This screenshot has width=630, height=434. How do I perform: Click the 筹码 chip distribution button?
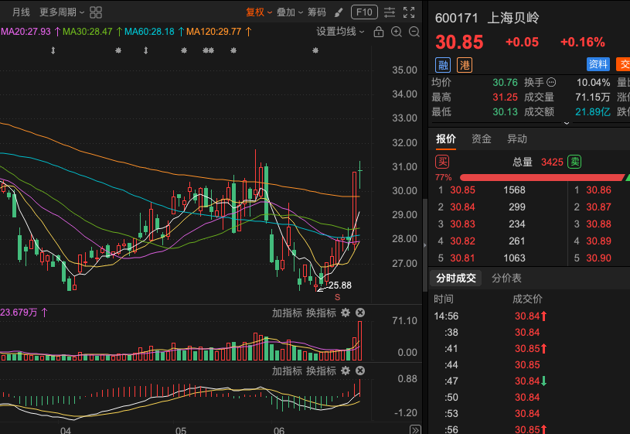click(x=317, y=12)
